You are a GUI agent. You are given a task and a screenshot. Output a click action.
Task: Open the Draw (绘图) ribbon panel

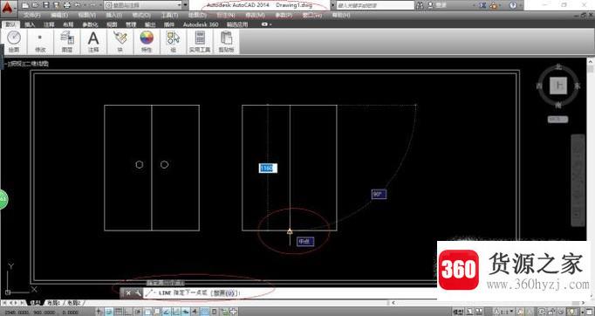coord(14,41)
